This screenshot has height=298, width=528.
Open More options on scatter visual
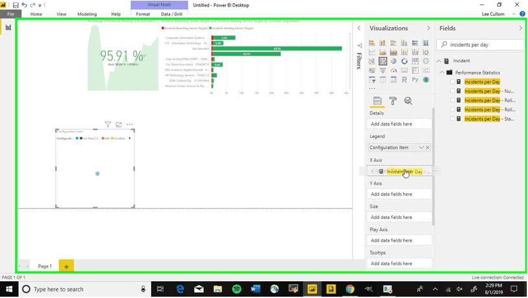(x=130, y=124)
